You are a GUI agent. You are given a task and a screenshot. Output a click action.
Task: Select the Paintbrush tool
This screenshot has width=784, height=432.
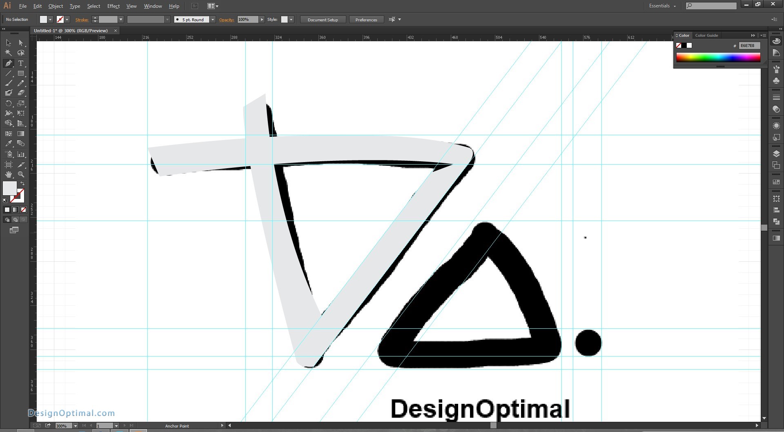(9, 83)
